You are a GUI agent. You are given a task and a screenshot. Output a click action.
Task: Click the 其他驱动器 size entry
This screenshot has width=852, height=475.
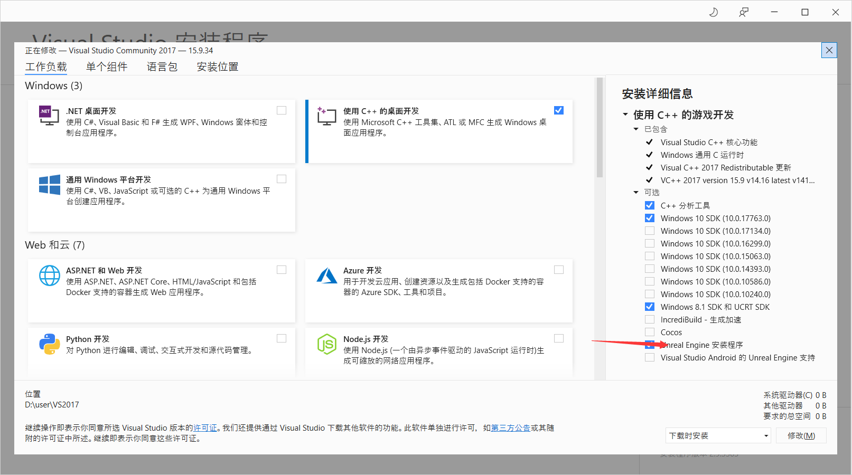(795, 406)
